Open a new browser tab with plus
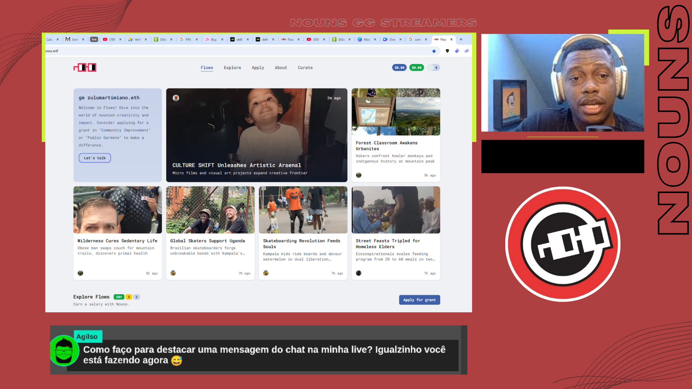 461,40
